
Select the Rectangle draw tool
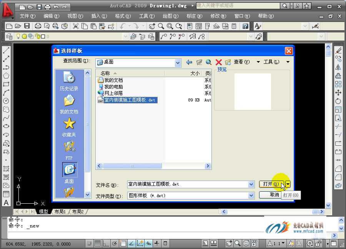click(6, 84)
